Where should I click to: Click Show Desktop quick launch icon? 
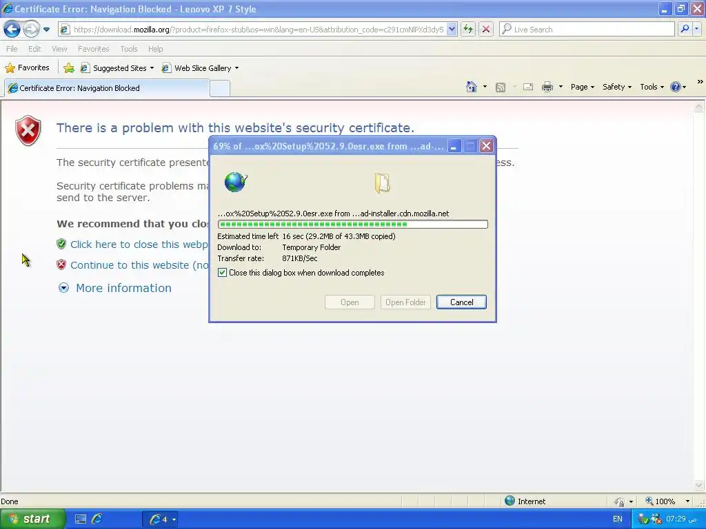pyautogui.click(x=81, y=519)
